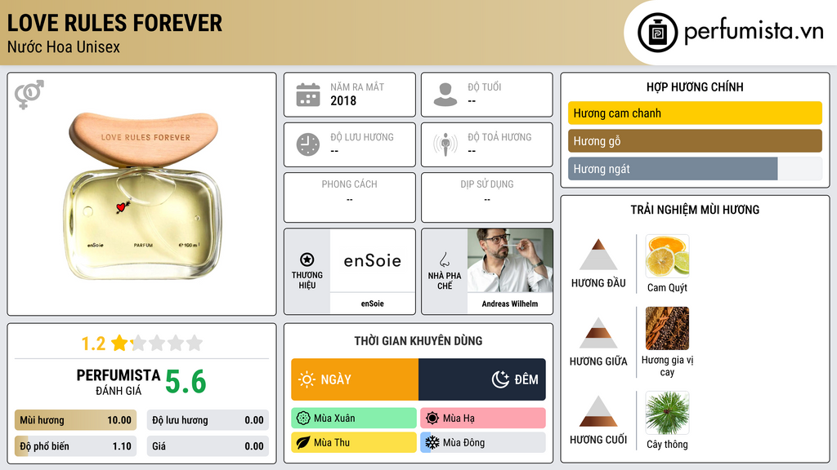Image resolution: width=837 pixels, height=470 pixels.
Task: Click the LOVE RULES FOREVER title
Action: pyautogui.click(x=114, y=23)
